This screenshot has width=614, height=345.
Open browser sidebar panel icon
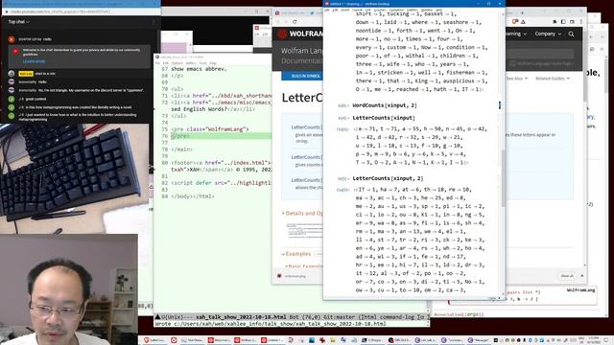click(563, 22)
